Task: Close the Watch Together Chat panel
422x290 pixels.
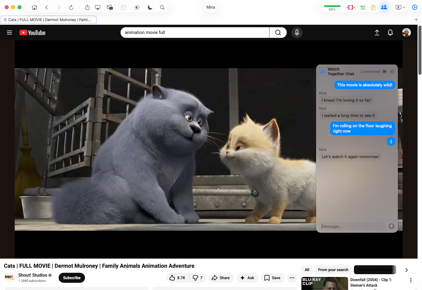Action: 392,71
